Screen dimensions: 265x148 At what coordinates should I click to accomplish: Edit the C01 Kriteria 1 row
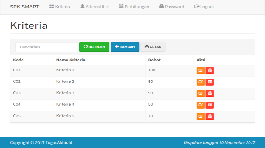click(201, 71)
